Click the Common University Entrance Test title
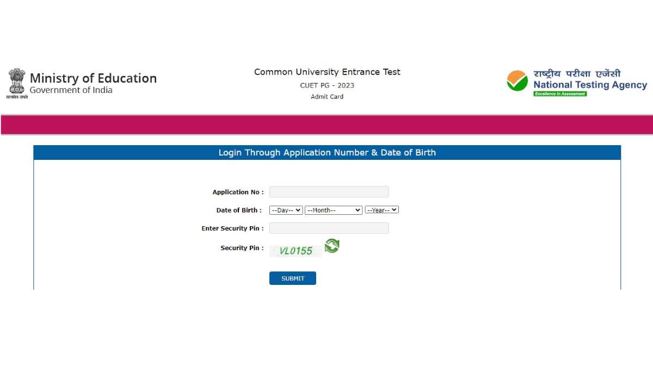Image resolution: width=653 pixels, height=367 pixels. click(327, 71)
